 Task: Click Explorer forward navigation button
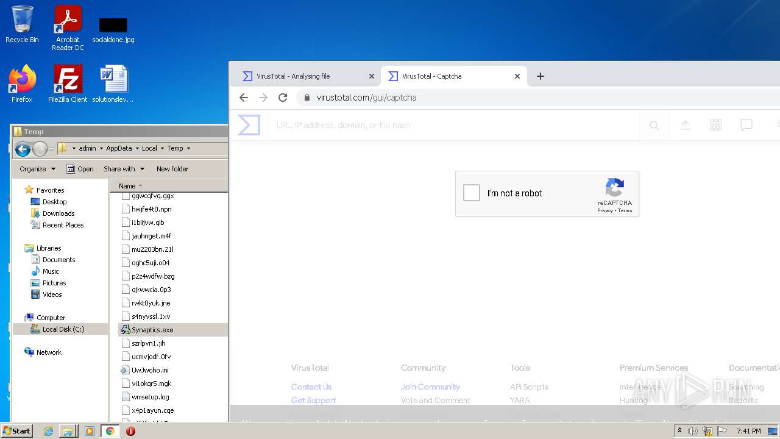click(x=39, y=149)
